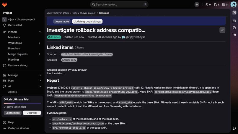Open the history clock icon in right rail
Image resolution: width=238 pixels, height=134 pixels.
tap(234, 28)
